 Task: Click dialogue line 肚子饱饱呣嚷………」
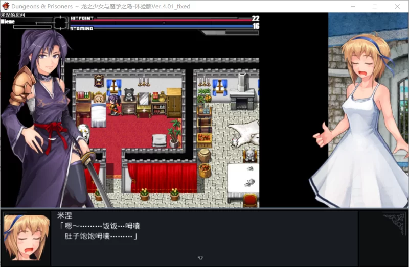101,236
